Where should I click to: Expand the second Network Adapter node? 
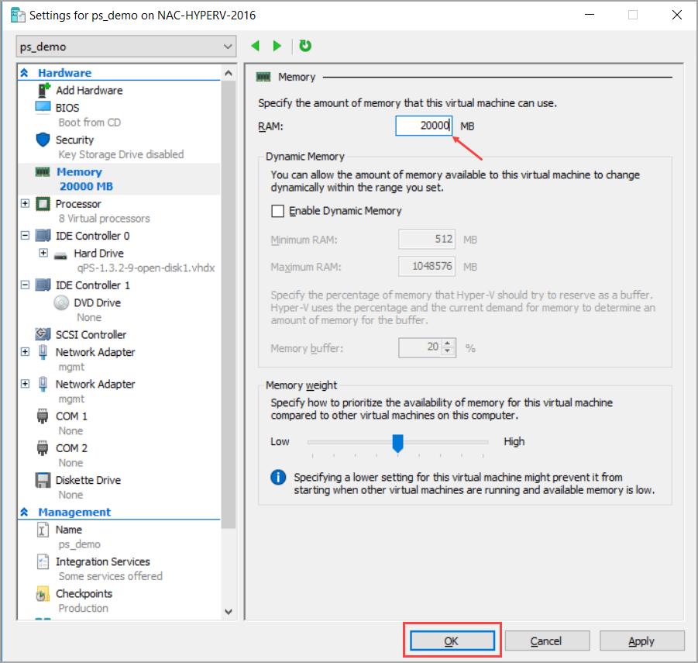(x=25, y=384)
